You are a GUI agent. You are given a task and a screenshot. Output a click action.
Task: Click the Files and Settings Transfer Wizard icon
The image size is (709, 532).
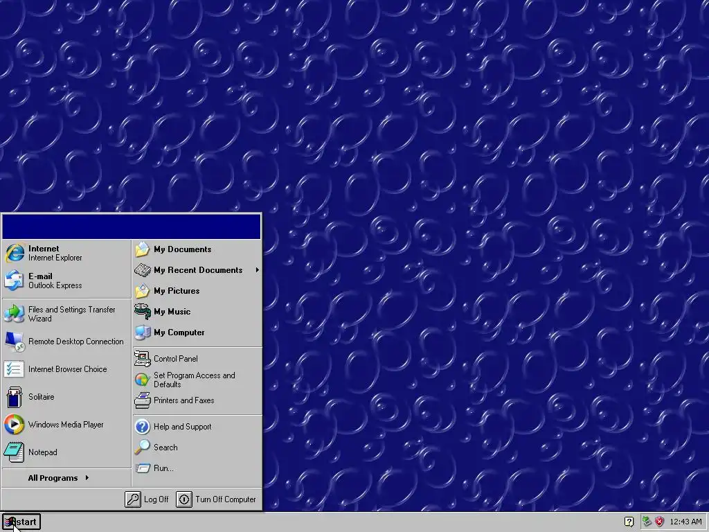tap(14, 314)
